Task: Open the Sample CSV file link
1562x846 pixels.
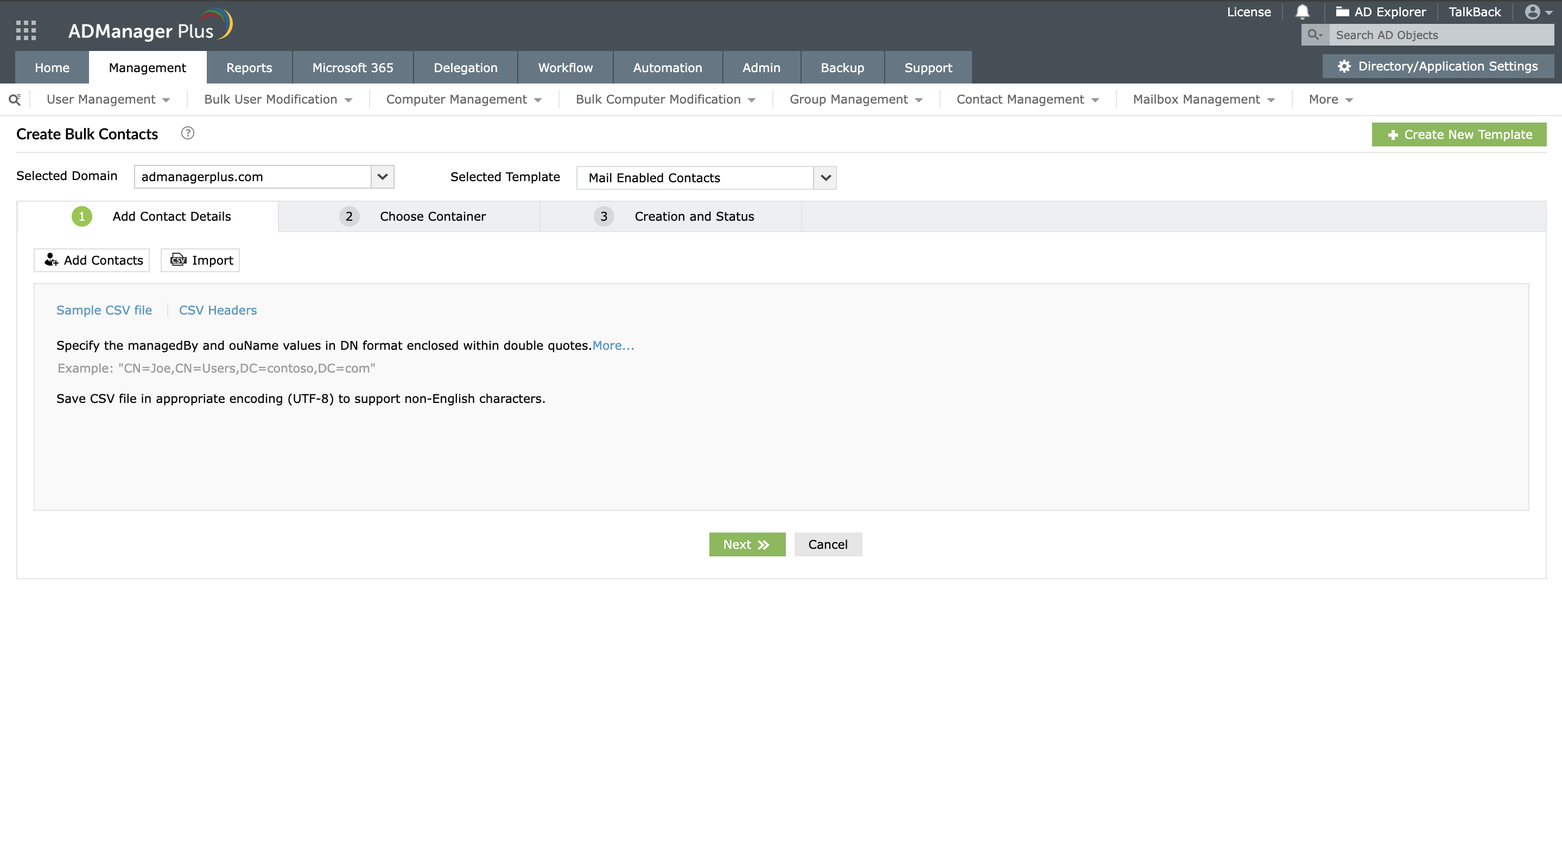Action: [104, 310]
